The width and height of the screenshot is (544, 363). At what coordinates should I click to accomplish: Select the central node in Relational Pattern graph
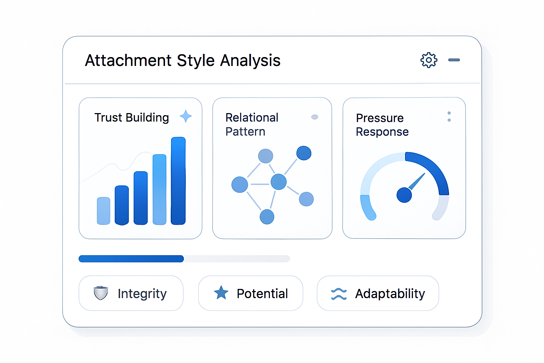coord(279,182)
